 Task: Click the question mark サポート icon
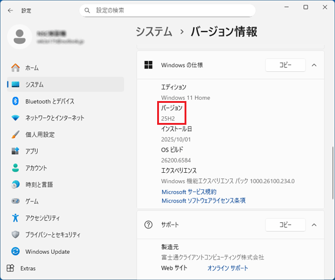click(x=148, y=225)
